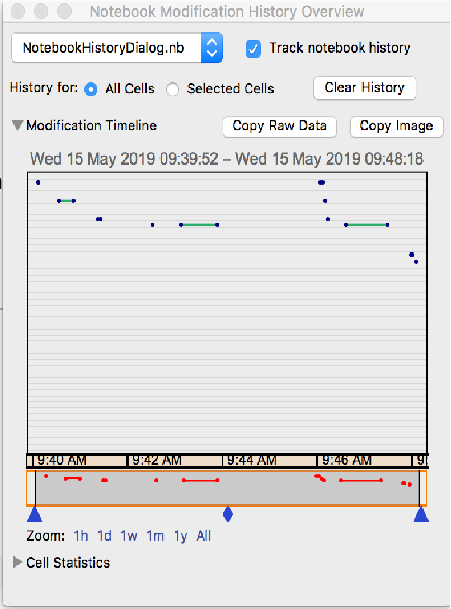Set timeline zoom to 1y

point(180,536)
